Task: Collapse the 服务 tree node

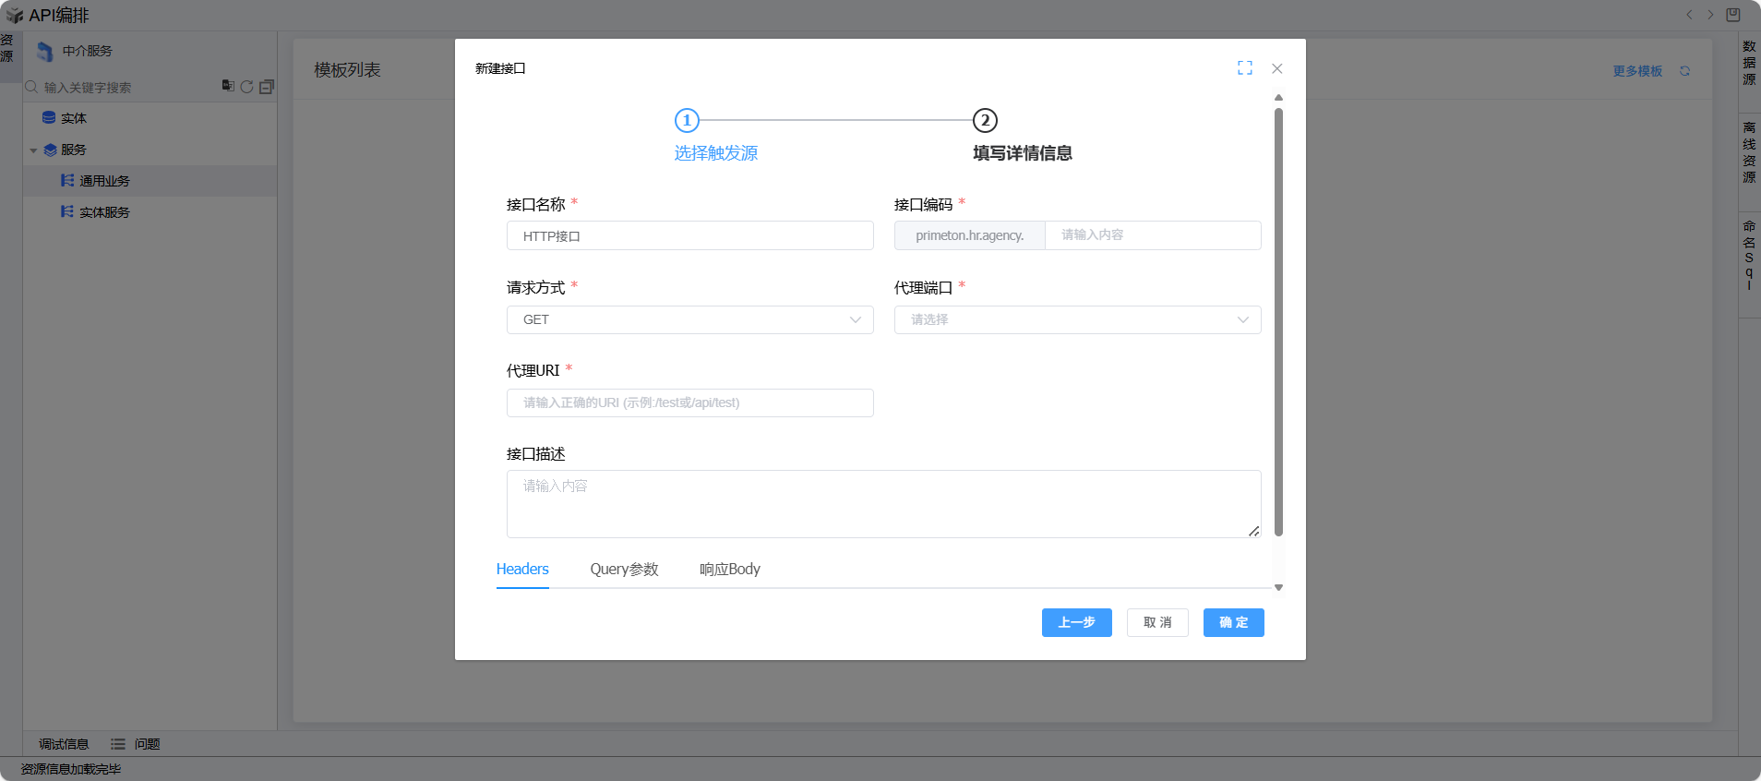Action: click(34, 150)
